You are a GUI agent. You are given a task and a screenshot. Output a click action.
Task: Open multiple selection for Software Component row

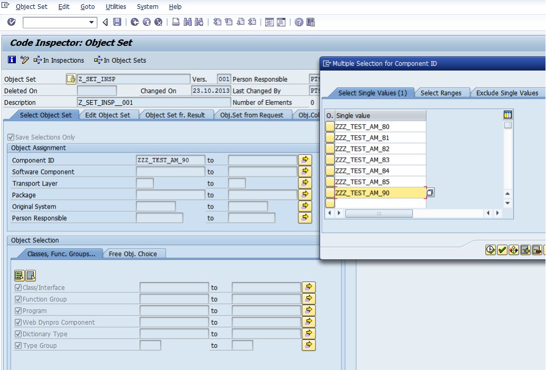pyautogui.click(x=305, y=171)
